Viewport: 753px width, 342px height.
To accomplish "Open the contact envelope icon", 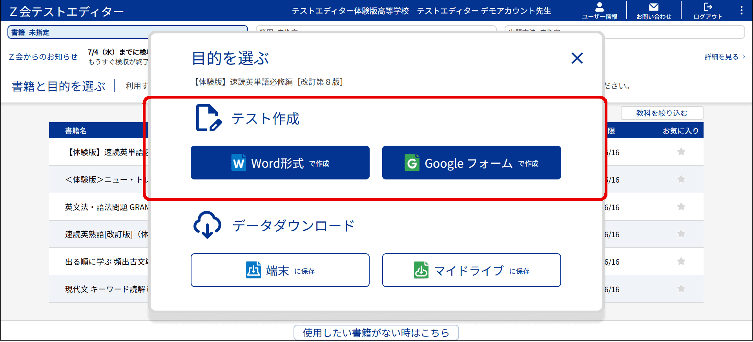I will 653,10.
